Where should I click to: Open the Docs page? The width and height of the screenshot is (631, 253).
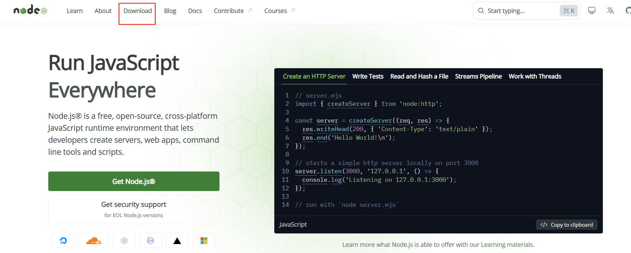pos(195,11)
